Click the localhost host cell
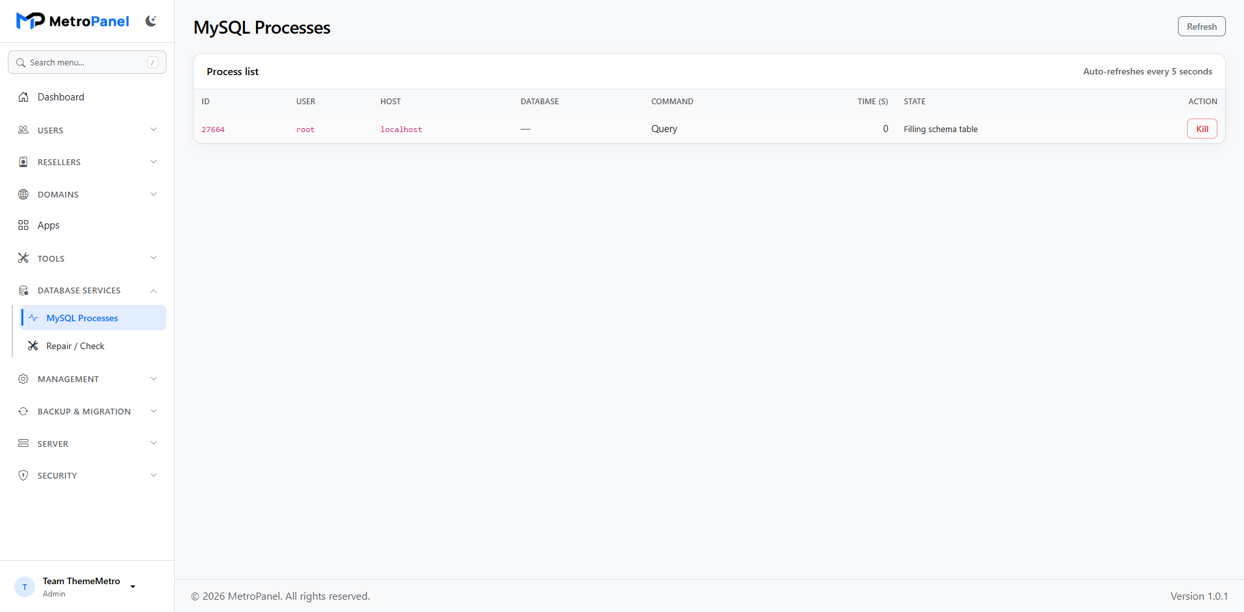Screen dimensions: 1244x612 pyautogui.click(x=401, y=130)
